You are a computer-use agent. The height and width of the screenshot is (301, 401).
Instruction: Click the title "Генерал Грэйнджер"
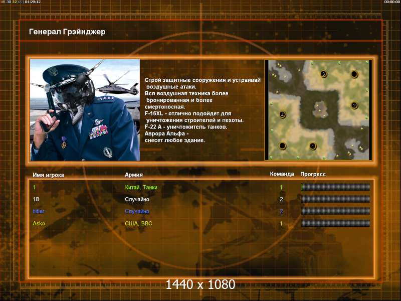pos(67,32)
